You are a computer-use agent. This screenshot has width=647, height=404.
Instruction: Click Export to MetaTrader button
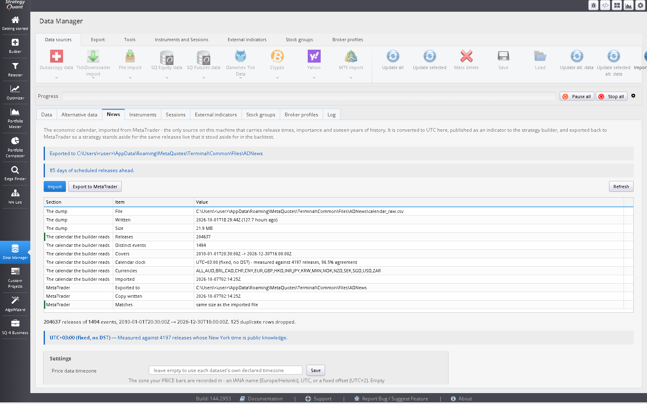coord(95,187)
